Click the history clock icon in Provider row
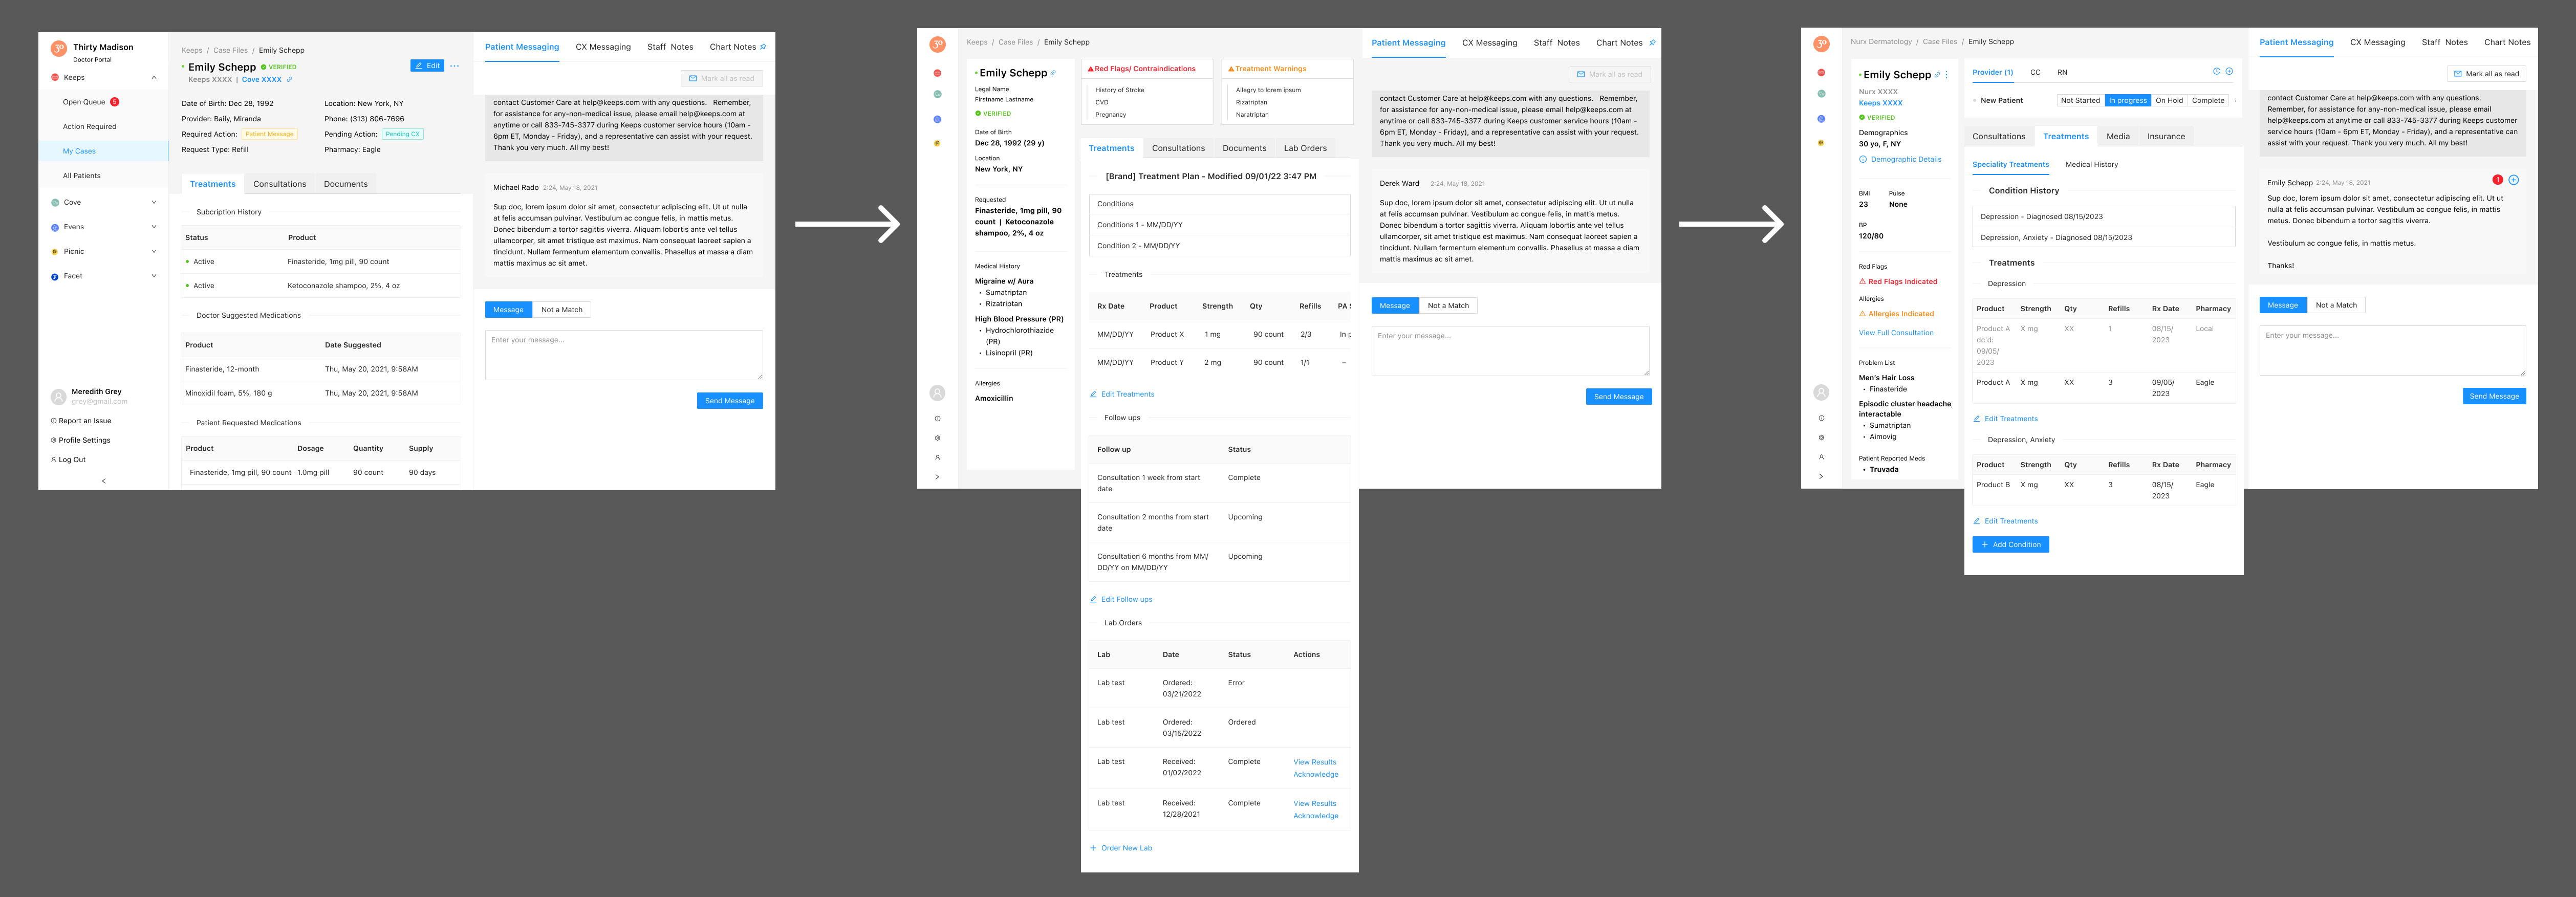This screenshot has height=897, width=2576. [x=2216, y=71]
